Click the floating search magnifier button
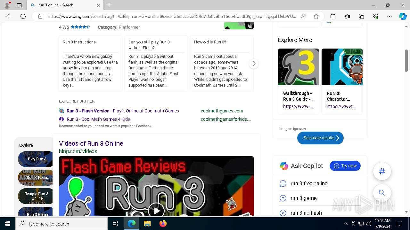This screenshot has height=230, width=410. click(382, 193)
